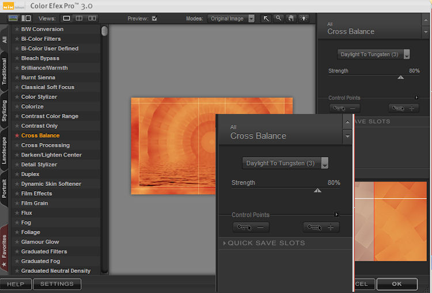Activate the arrow select tool

(x=266, y=18)
